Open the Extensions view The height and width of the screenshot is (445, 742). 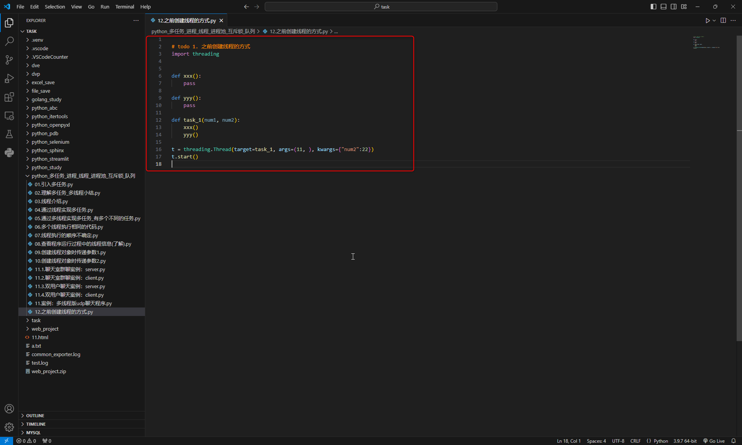click(9, 97)
